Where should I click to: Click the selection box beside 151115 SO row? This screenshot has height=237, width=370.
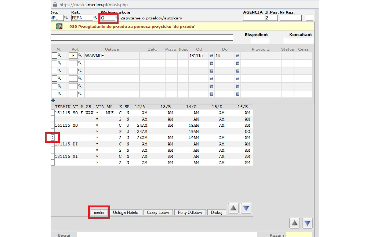pyautogui.click(x=52, y=113)
